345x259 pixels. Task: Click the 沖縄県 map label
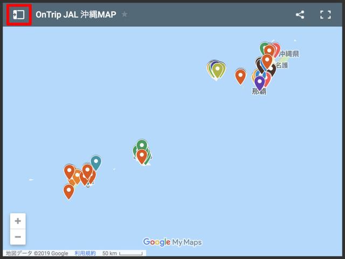pos(289,54)
